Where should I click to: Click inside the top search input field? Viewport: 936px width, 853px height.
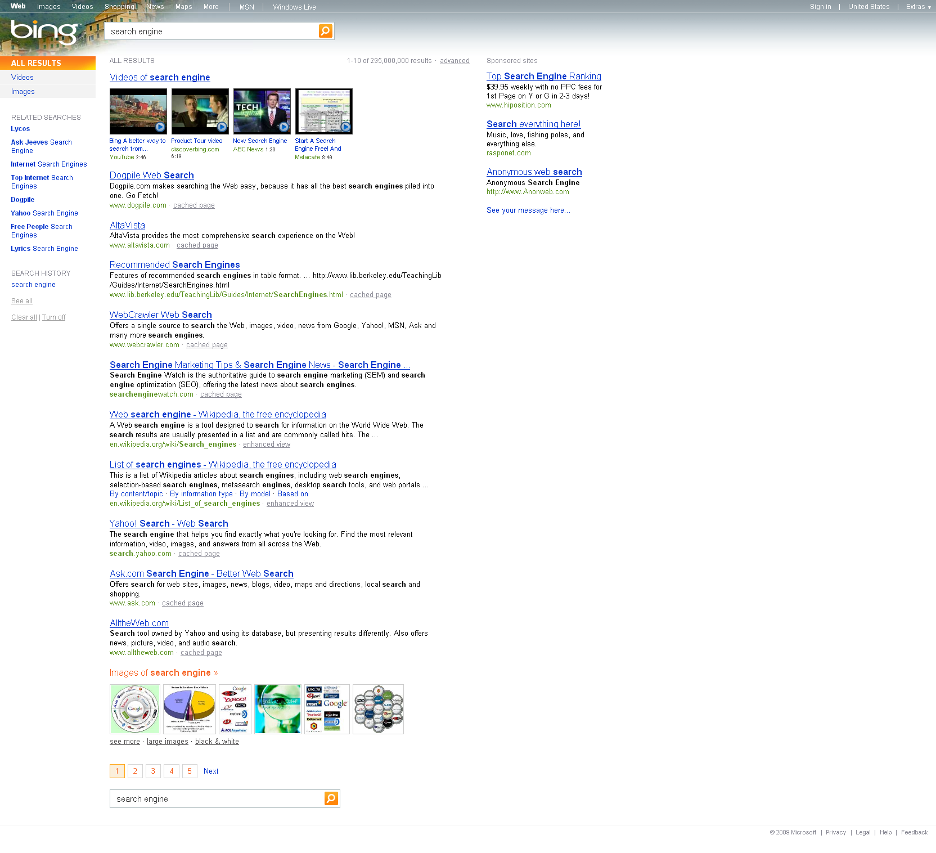click(x=211, y=32)
